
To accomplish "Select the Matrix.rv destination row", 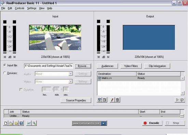I will tap(139, 78).
